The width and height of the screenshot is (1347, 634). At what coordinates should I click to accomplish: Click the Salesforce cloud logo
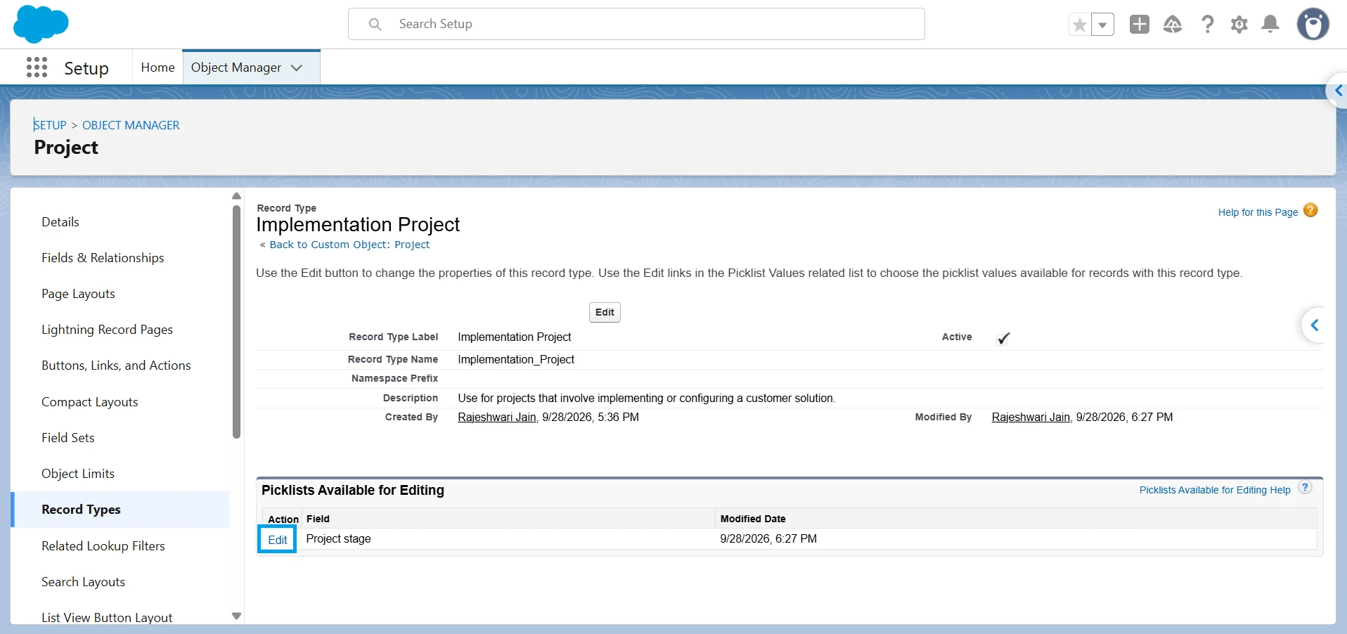pyautogui.click(x=41, y=24)
